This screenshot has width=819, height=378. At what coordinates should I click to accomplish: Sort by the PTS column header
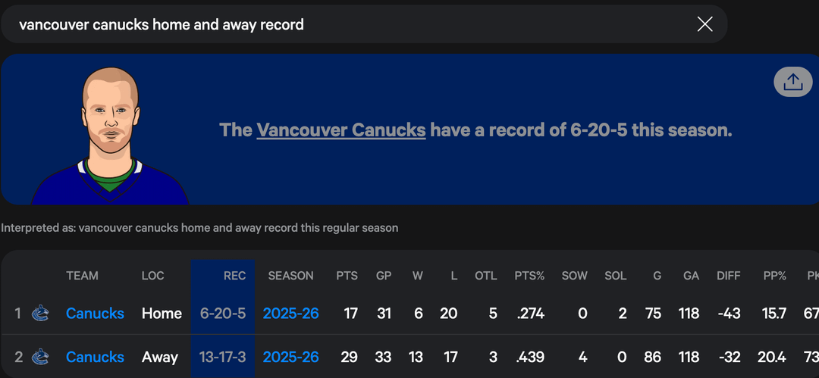coord(347,276)
